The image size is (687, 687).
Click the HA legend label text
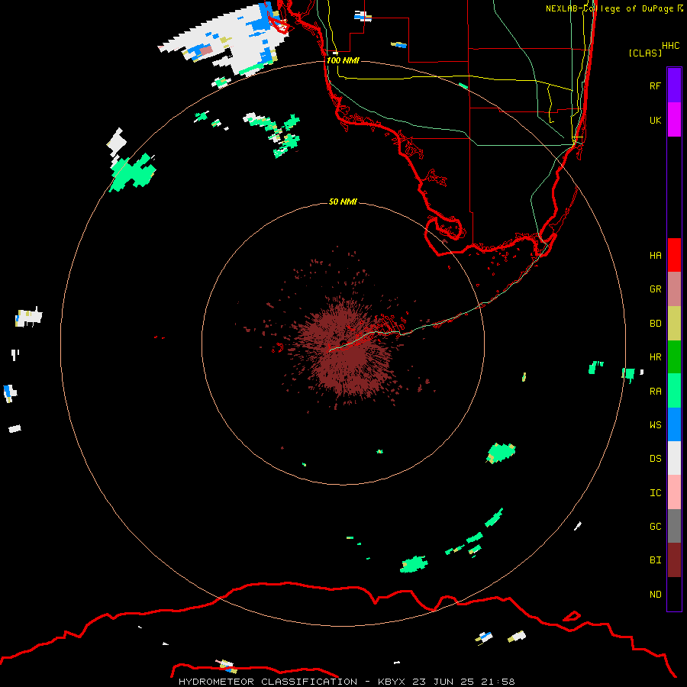(655, 256)
